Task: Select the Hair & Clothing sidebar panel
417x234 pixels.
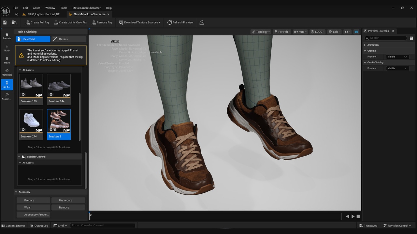Action: coord(7,84)
